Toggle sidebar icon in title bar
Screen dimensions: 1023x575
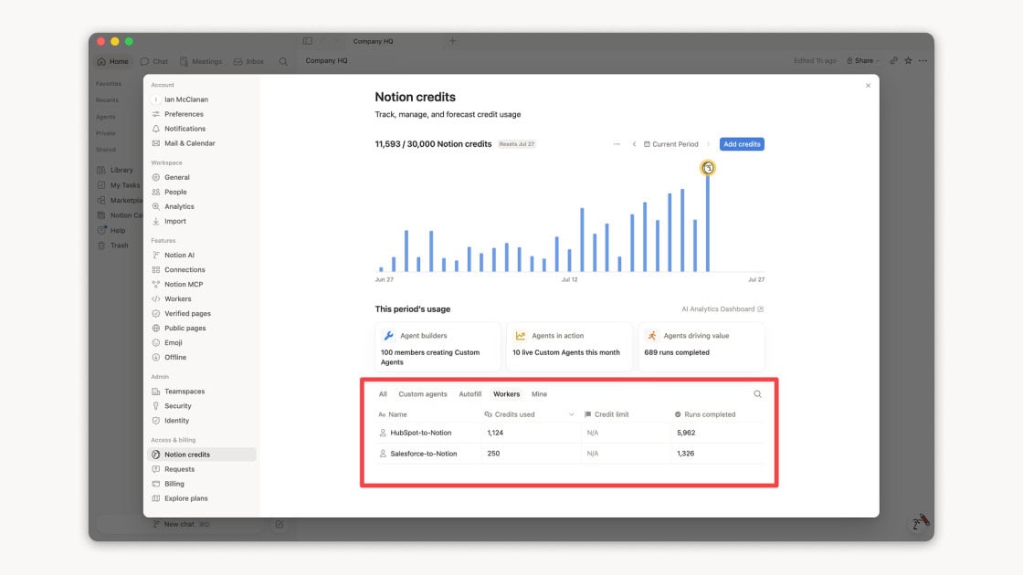(x=307, y=41)
